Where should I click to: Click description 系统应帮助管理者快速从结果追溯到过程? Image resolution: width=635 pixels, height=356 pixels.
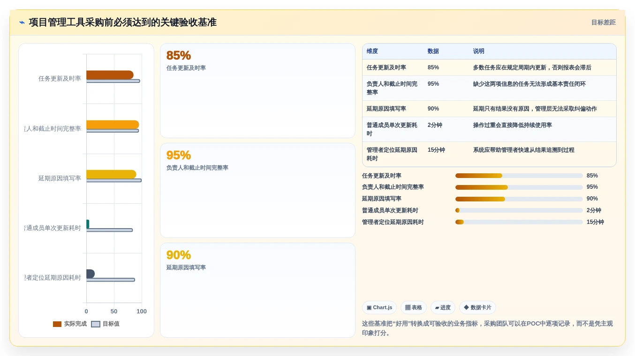(x=524, y=150)
